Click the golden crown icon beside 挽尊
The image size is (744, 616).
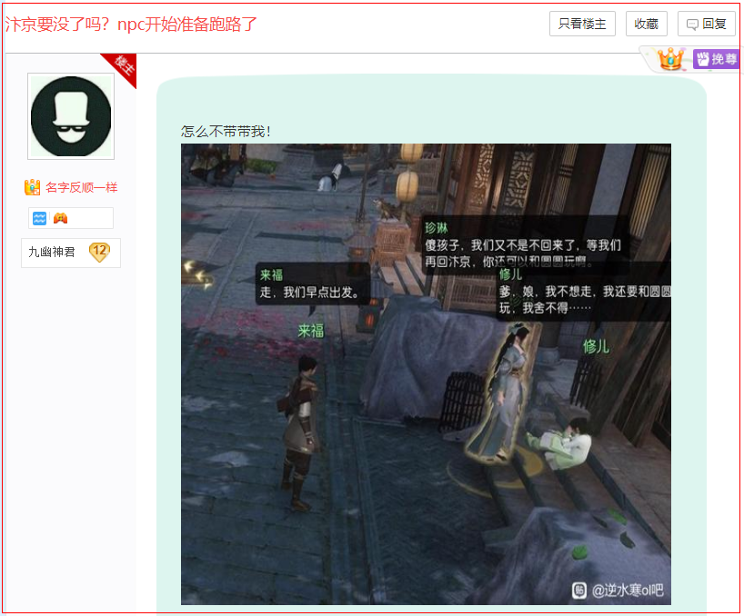671,60
